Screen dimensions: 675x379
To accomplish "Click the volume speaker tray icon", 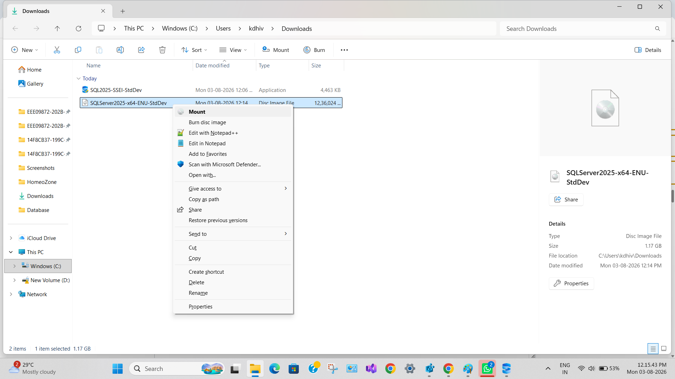I will pyautogui.click(x=592, y=368).
